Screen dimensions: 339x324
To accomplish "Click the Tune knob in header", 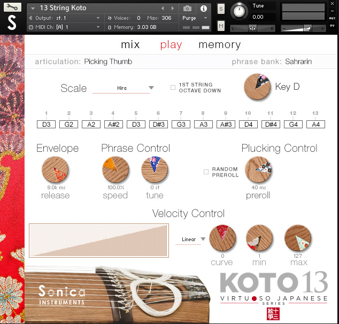I will click(x=240, y=11).
